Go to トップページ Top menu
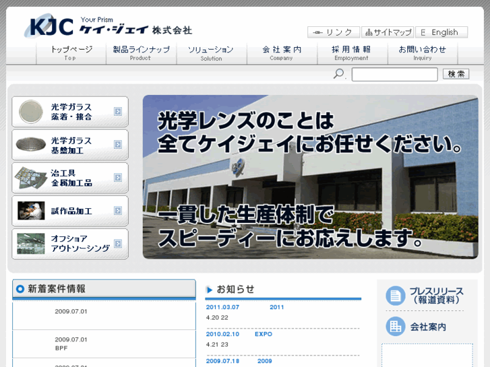 [71, 53]
